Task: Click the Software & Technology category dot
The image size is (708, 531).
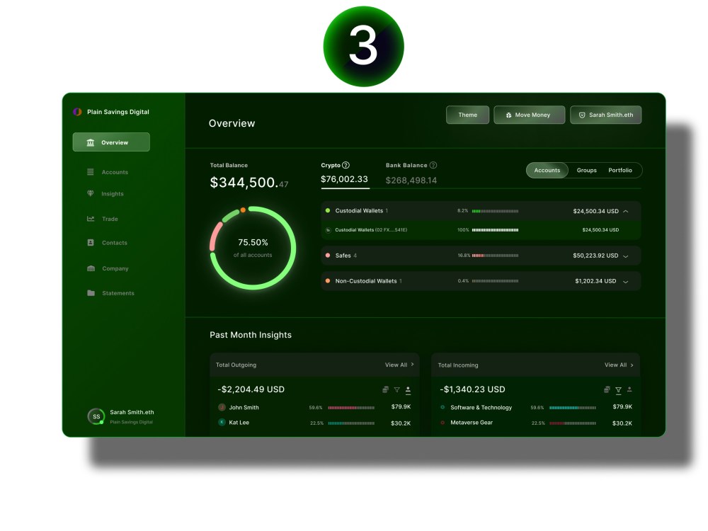Action: (442, 407)
